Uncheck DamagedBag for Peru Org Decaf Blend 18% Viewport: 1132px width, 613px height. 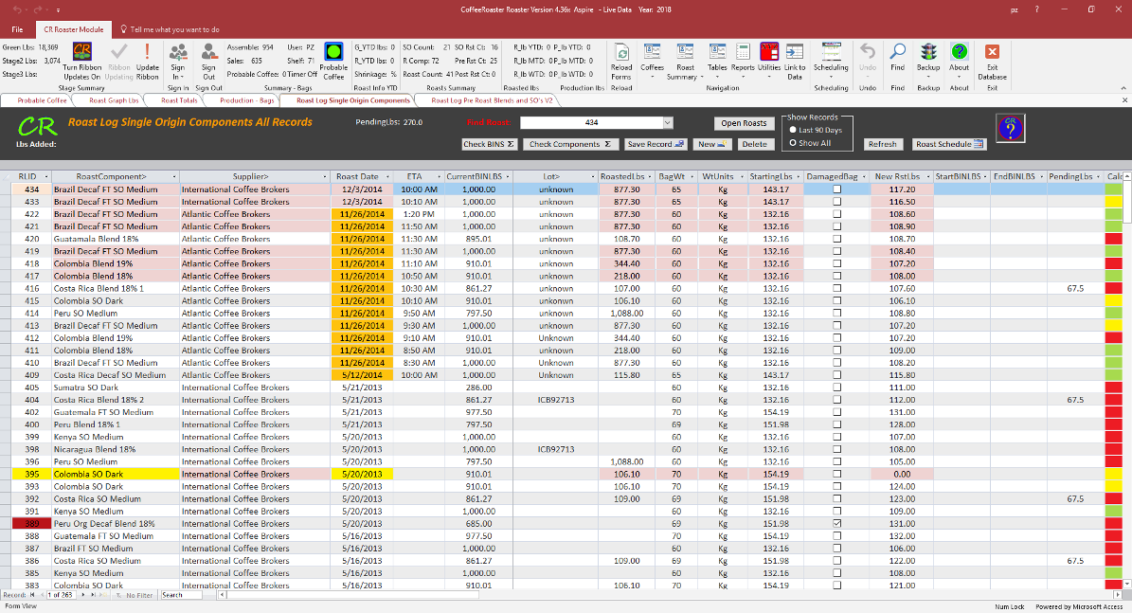click(x=836, y=524)
